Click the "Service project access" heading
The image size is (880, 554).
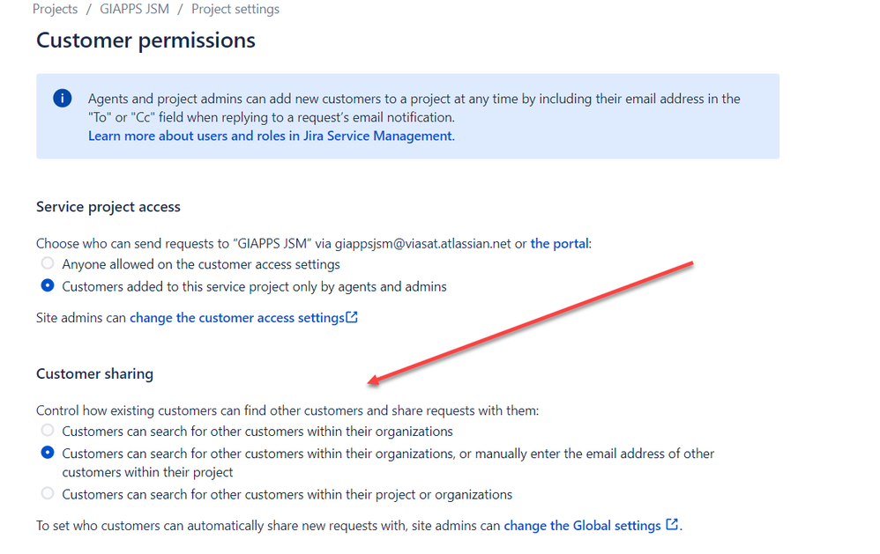[108, 207]
